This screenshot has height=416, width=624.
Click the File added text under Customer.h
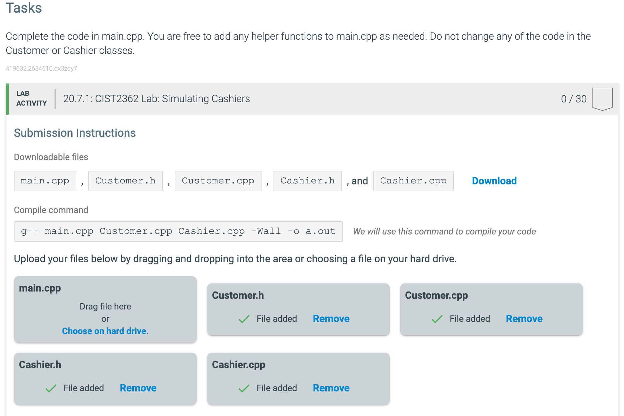pyautogui.click(x=277, y=319)
